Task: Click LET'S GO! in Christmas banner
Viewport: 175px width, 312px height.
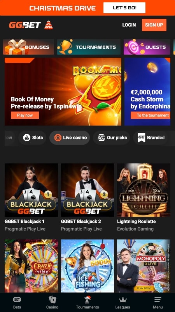Action: pos(124,8)
